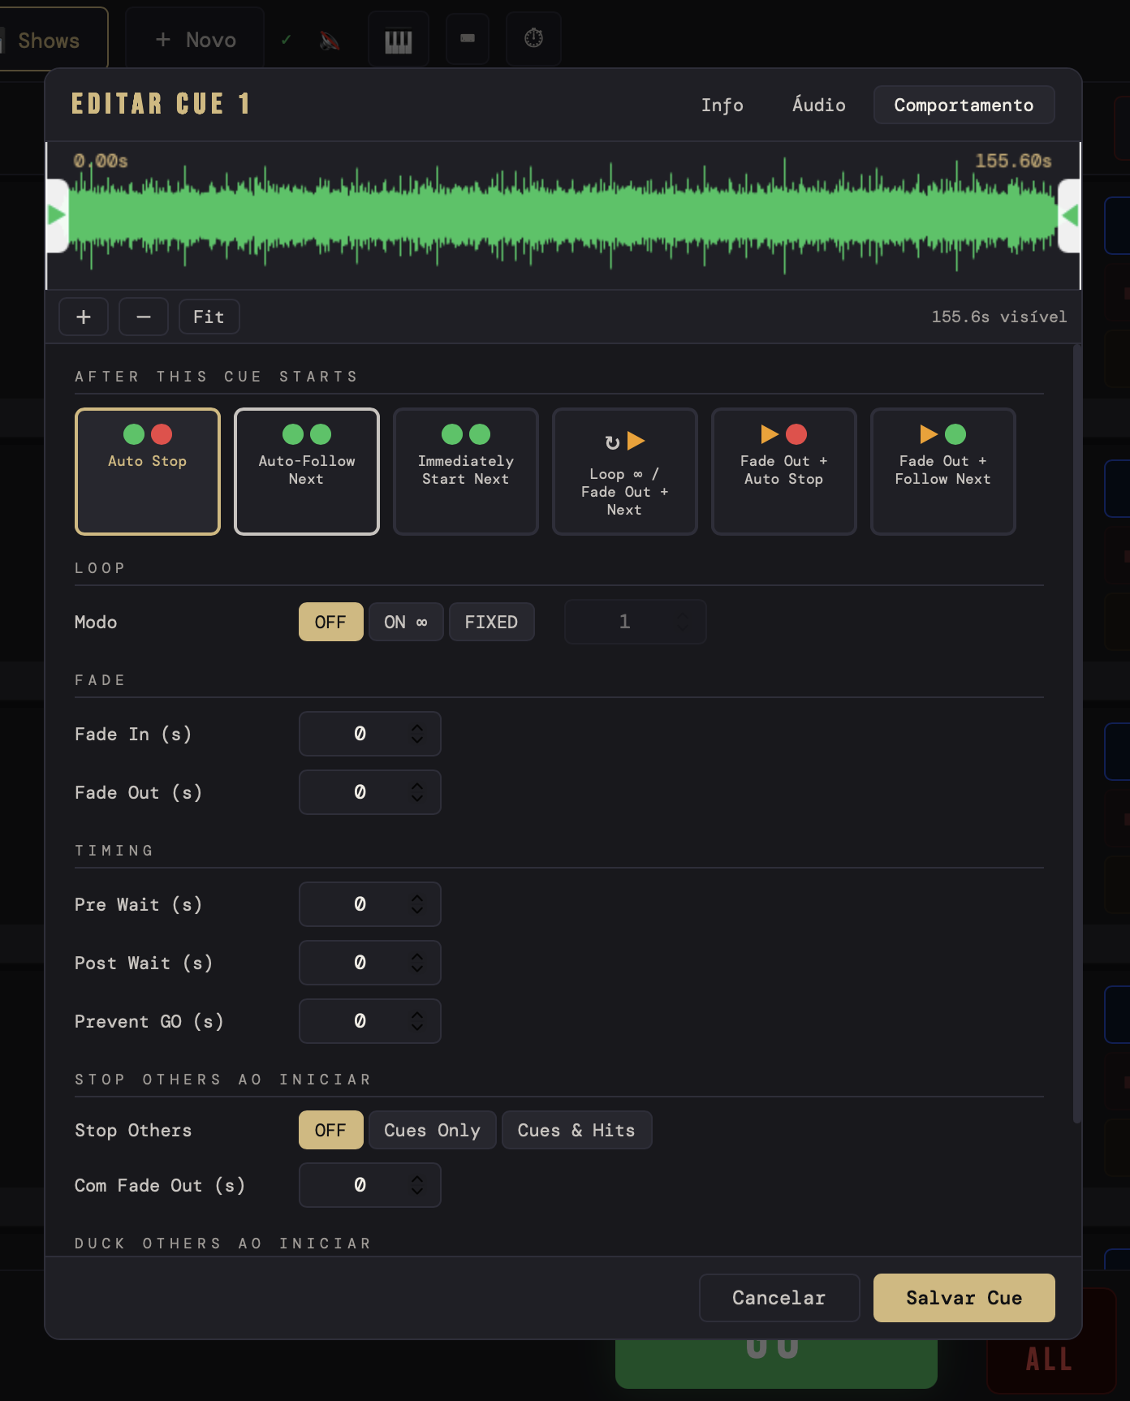Adjust the Fade In stepper arrows

pyautogui.click(x=417, y=734)
